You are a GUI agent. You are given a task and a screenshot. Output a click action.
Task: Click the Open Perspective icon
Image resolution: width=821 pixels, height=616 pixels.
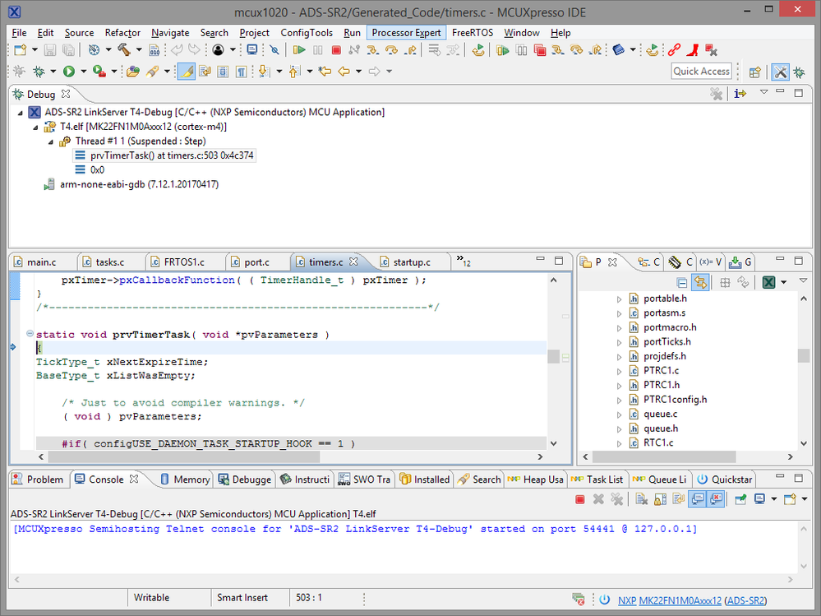755,72
